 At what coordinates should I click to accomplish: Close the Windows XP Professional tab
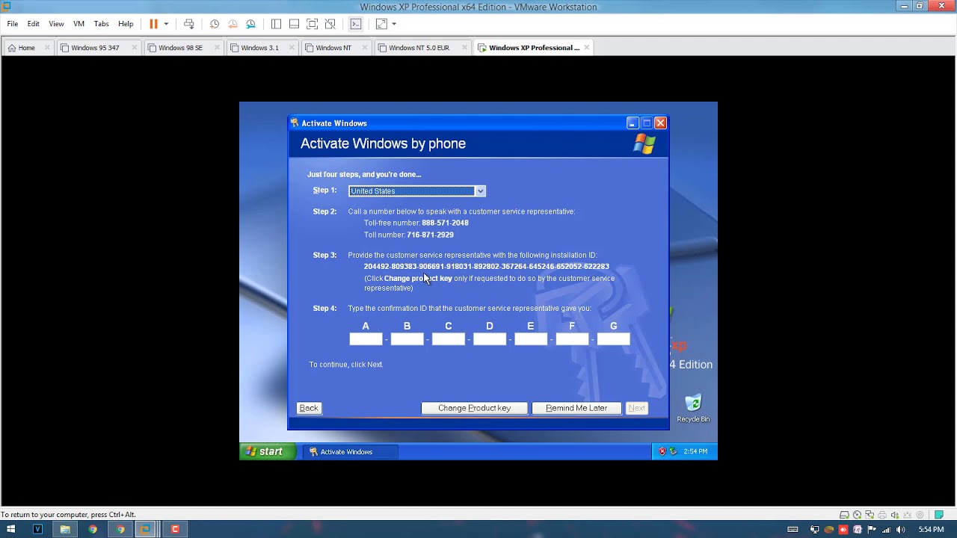pyautogui.click(x=587, y=48)
